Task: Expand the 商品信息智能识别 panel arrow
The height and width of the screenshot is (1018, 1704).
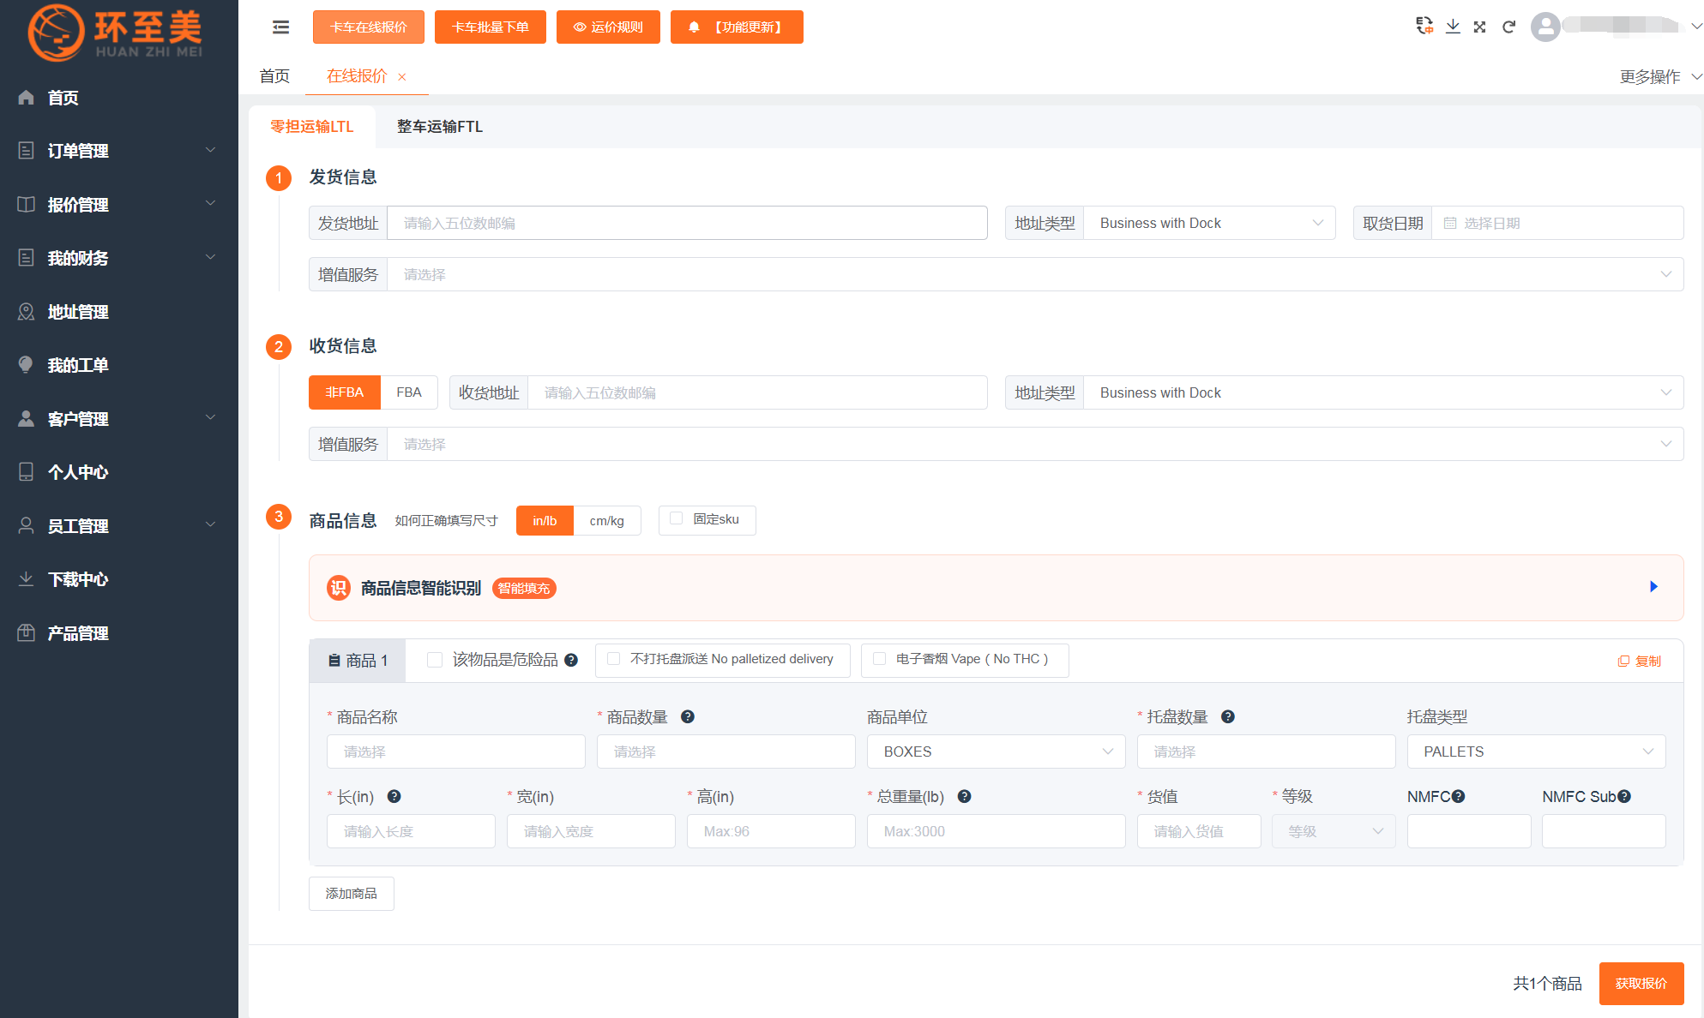Action: pyautogui.click(x=1653, y=587)
